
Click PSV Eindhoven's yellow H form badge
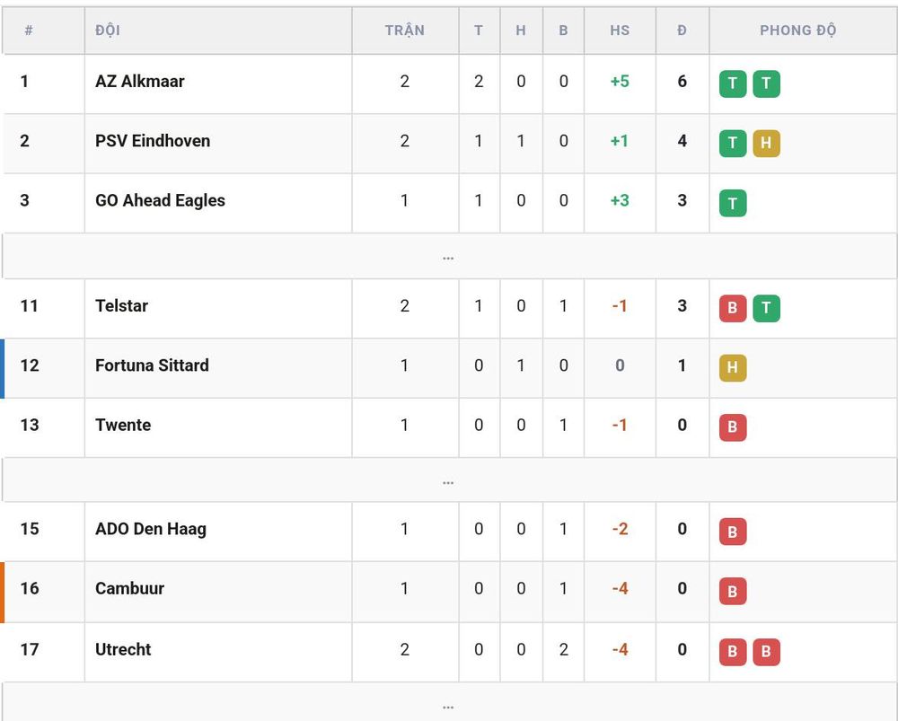tap(766, 143)
